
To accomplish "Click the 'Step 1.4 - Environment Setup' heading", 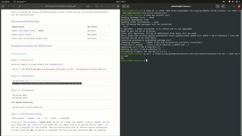I will [26, 114].
